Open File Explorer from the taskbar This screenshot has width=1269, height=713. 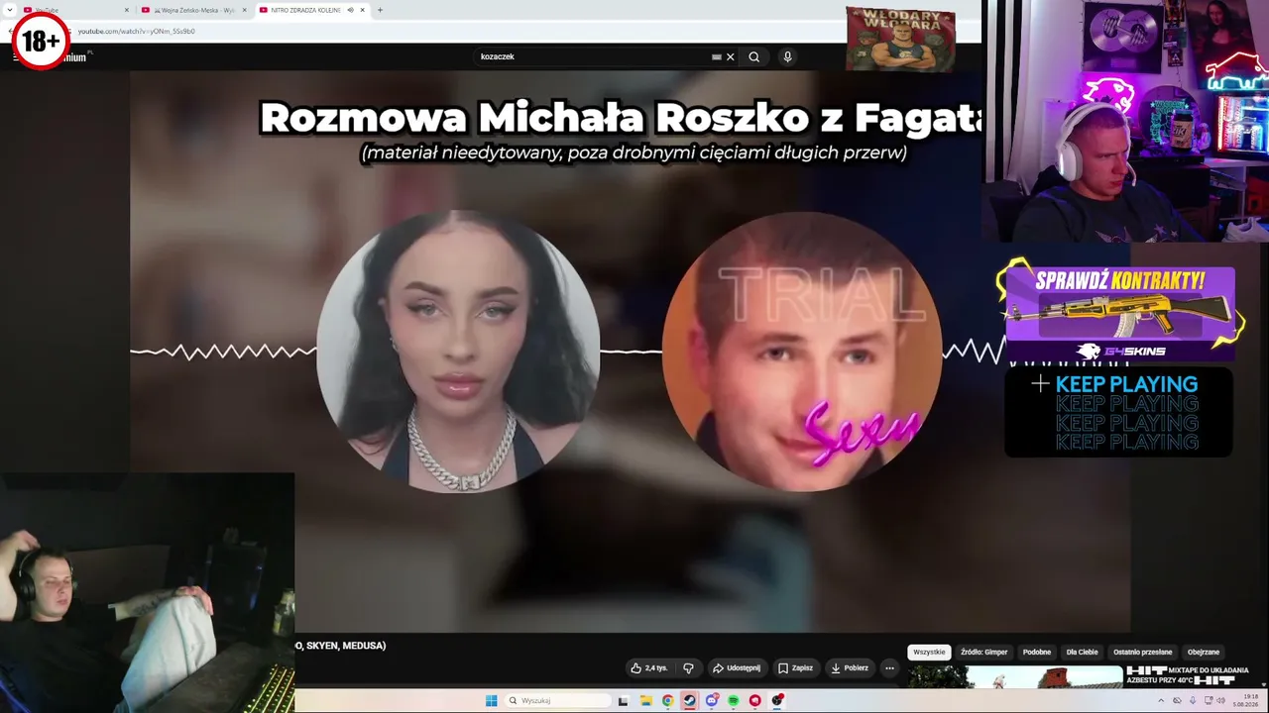coord(645,700)
